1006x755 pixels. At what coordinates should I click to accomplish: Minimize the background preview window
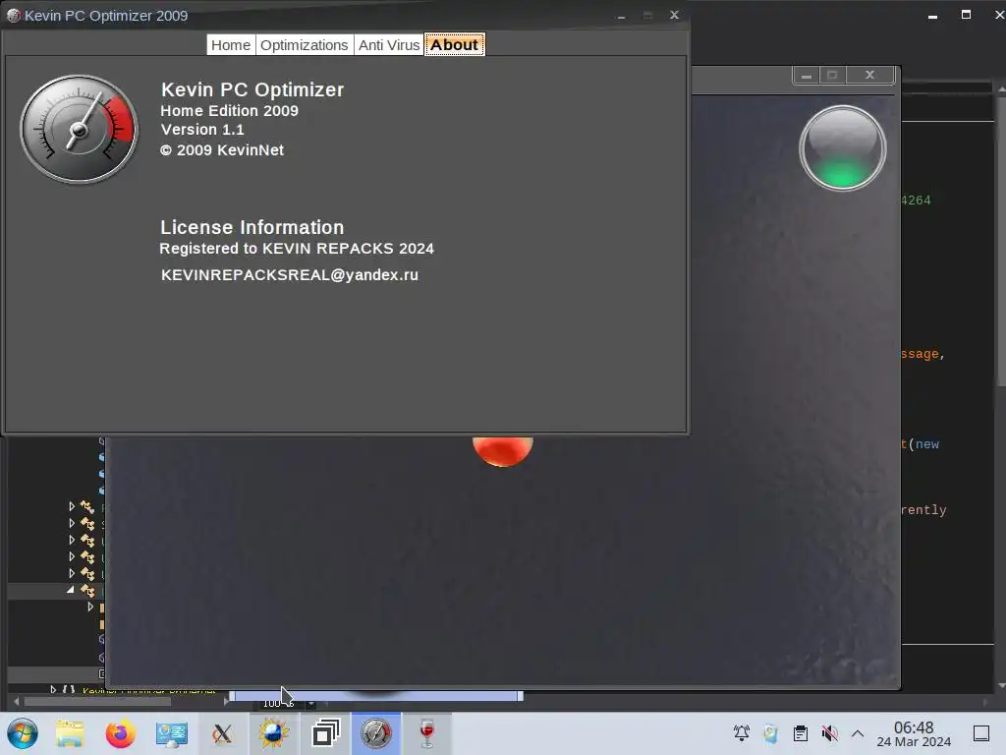807,75
